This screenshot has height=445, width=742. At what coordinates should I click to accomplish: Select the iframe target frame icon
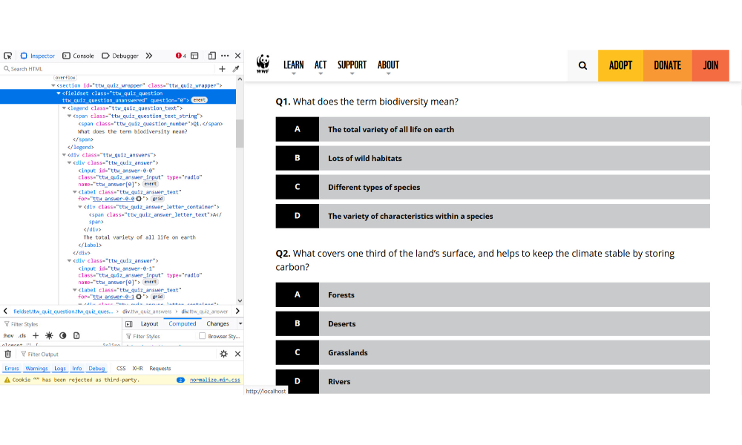click(194, 56)
